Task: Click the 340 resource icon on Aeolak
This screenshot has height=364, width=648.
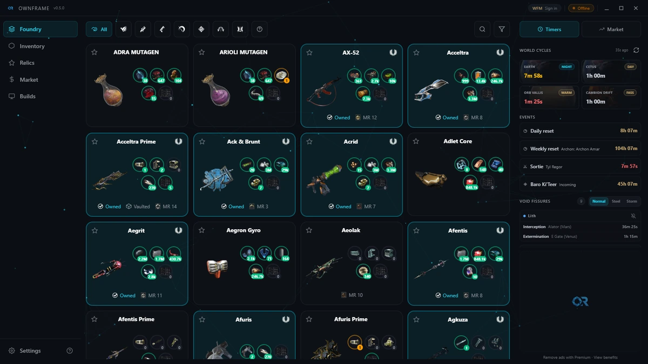Action: pos(364,271)
